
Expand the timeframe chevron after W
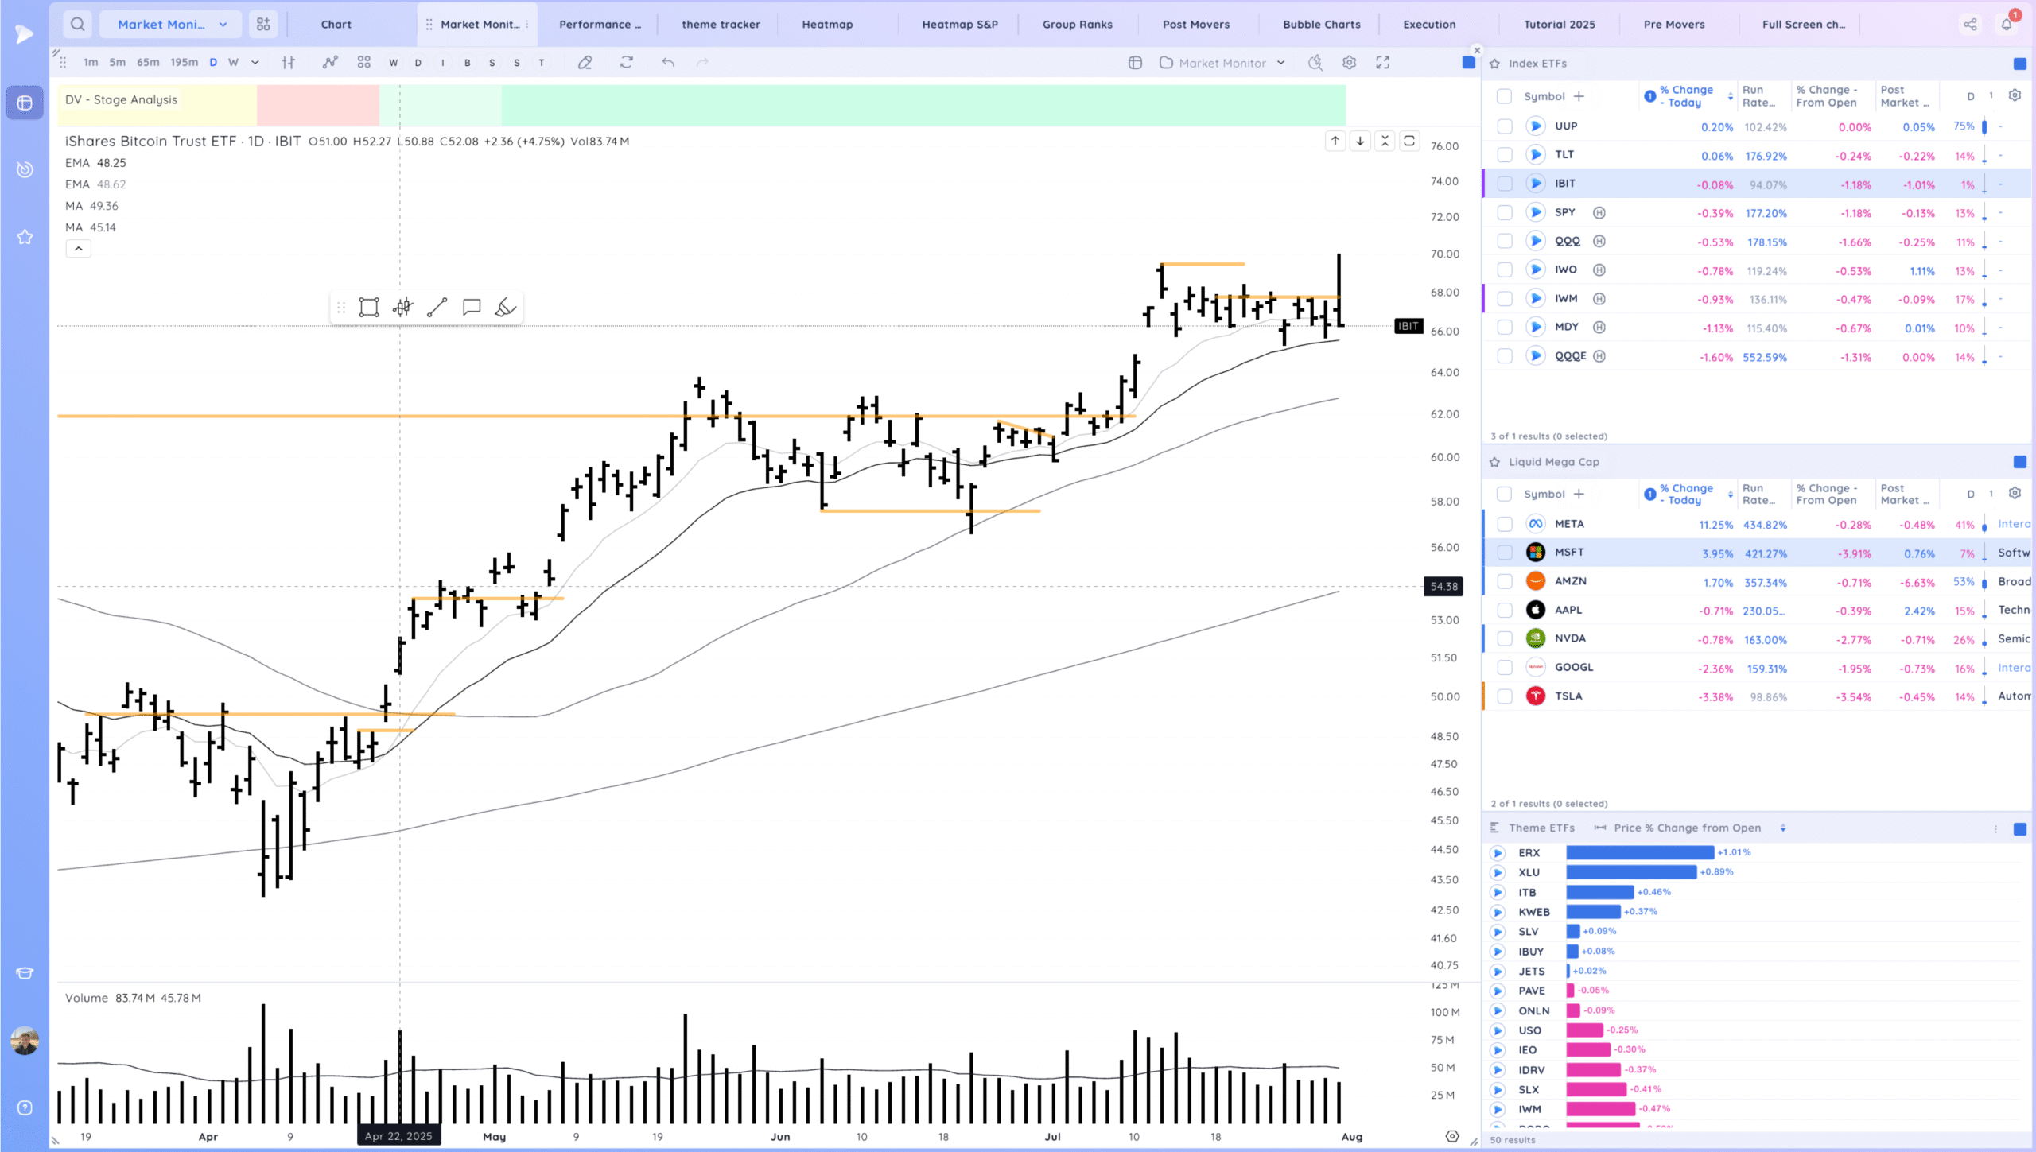click(x=255, y=62)
